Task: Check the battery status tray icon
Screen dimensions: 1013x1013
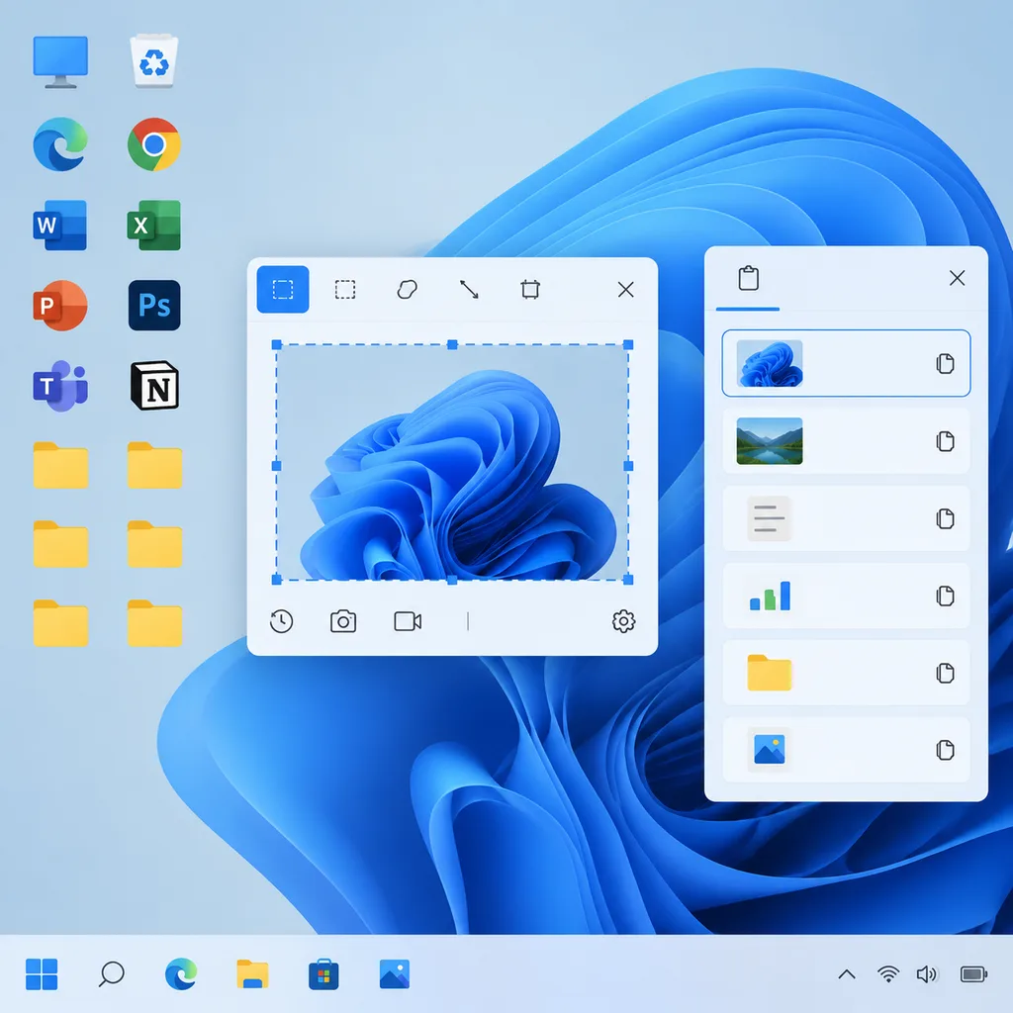Action: [973, 974]
